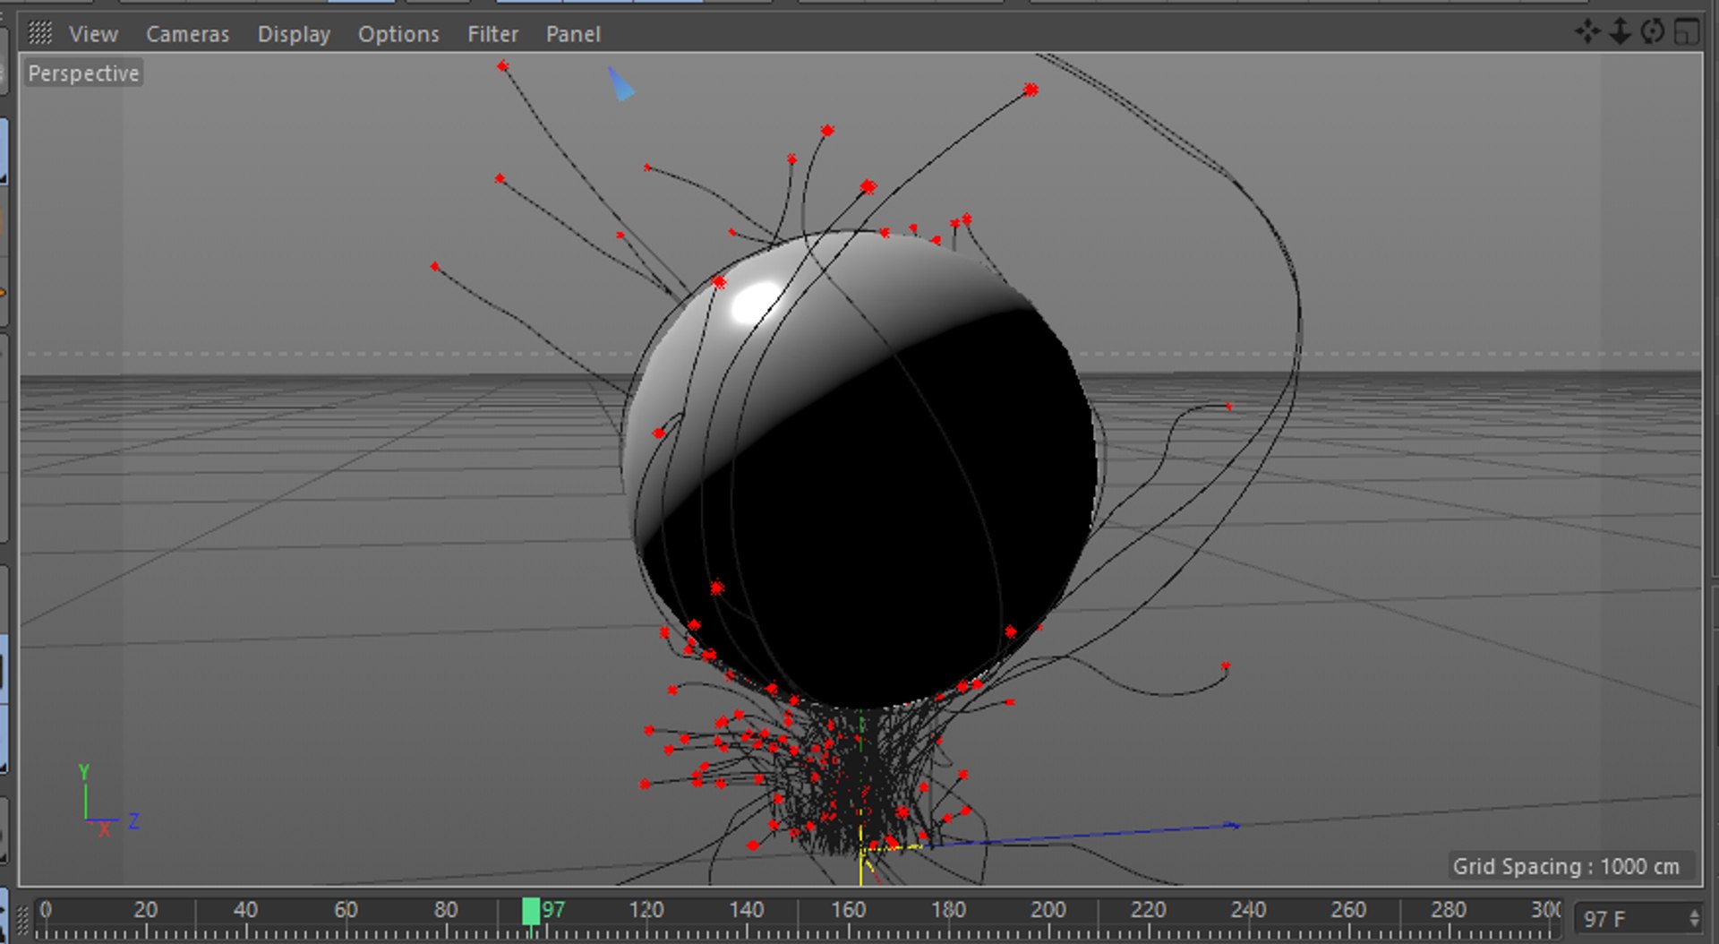
Task: Click the frame field stepper arrows
Action: pyautogui.click(x=1694, y=919)
